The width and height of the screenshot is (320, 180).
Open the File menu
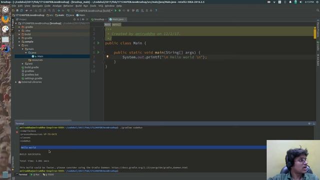coord(13,6)
